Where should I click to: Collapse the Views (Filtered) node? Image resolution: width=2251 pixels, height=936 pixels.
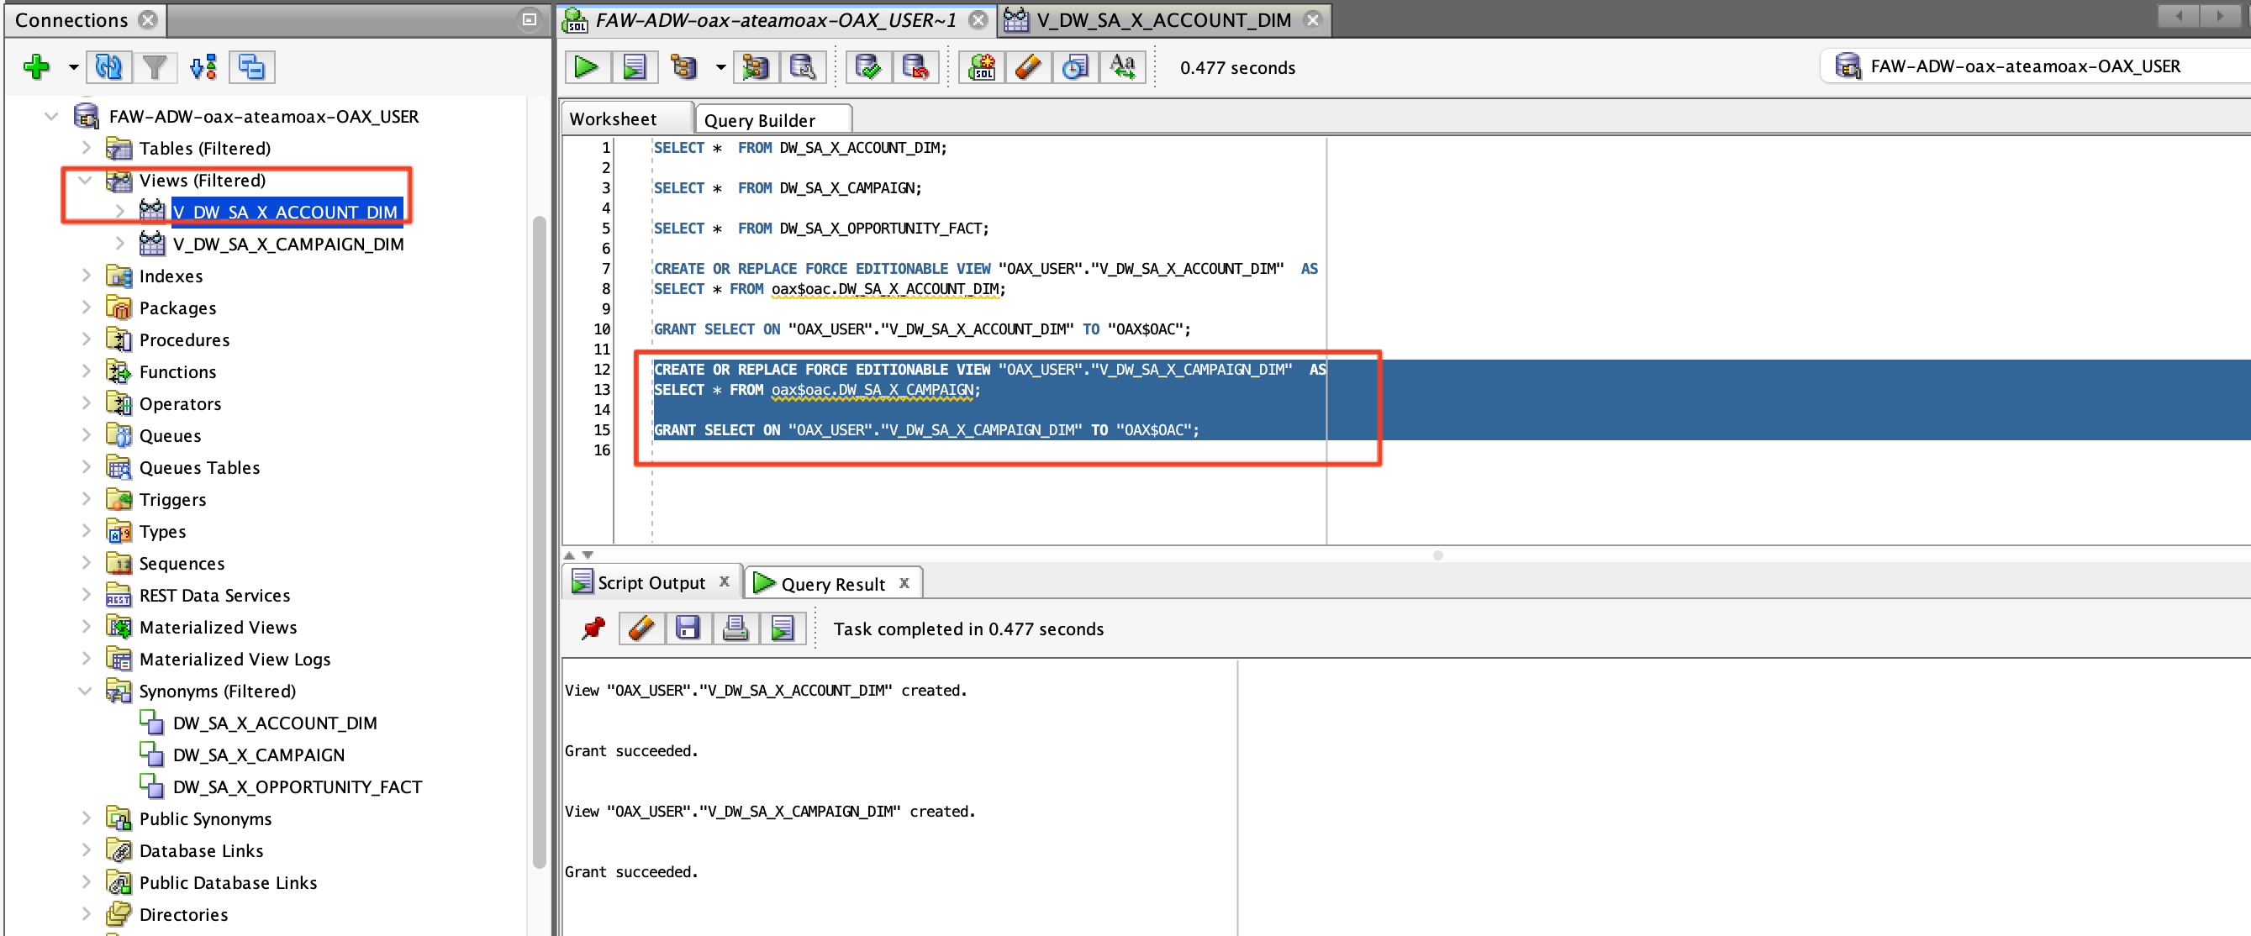click(x=85, y=181)
